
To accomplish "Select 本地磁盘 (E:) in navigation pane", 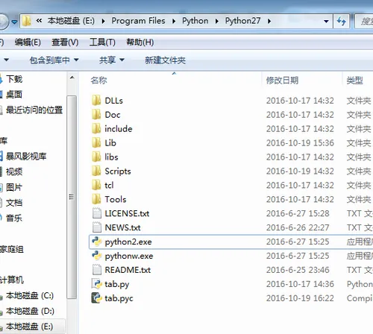I will click(x=29, y=327).
